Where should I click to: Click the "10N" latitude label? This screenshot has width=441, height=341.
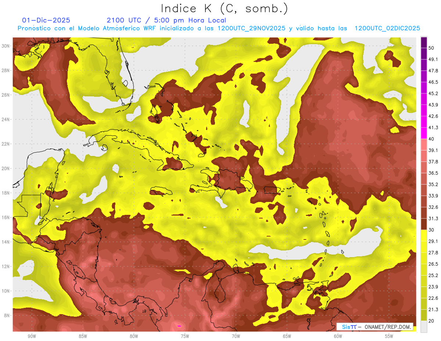[6, 291]
